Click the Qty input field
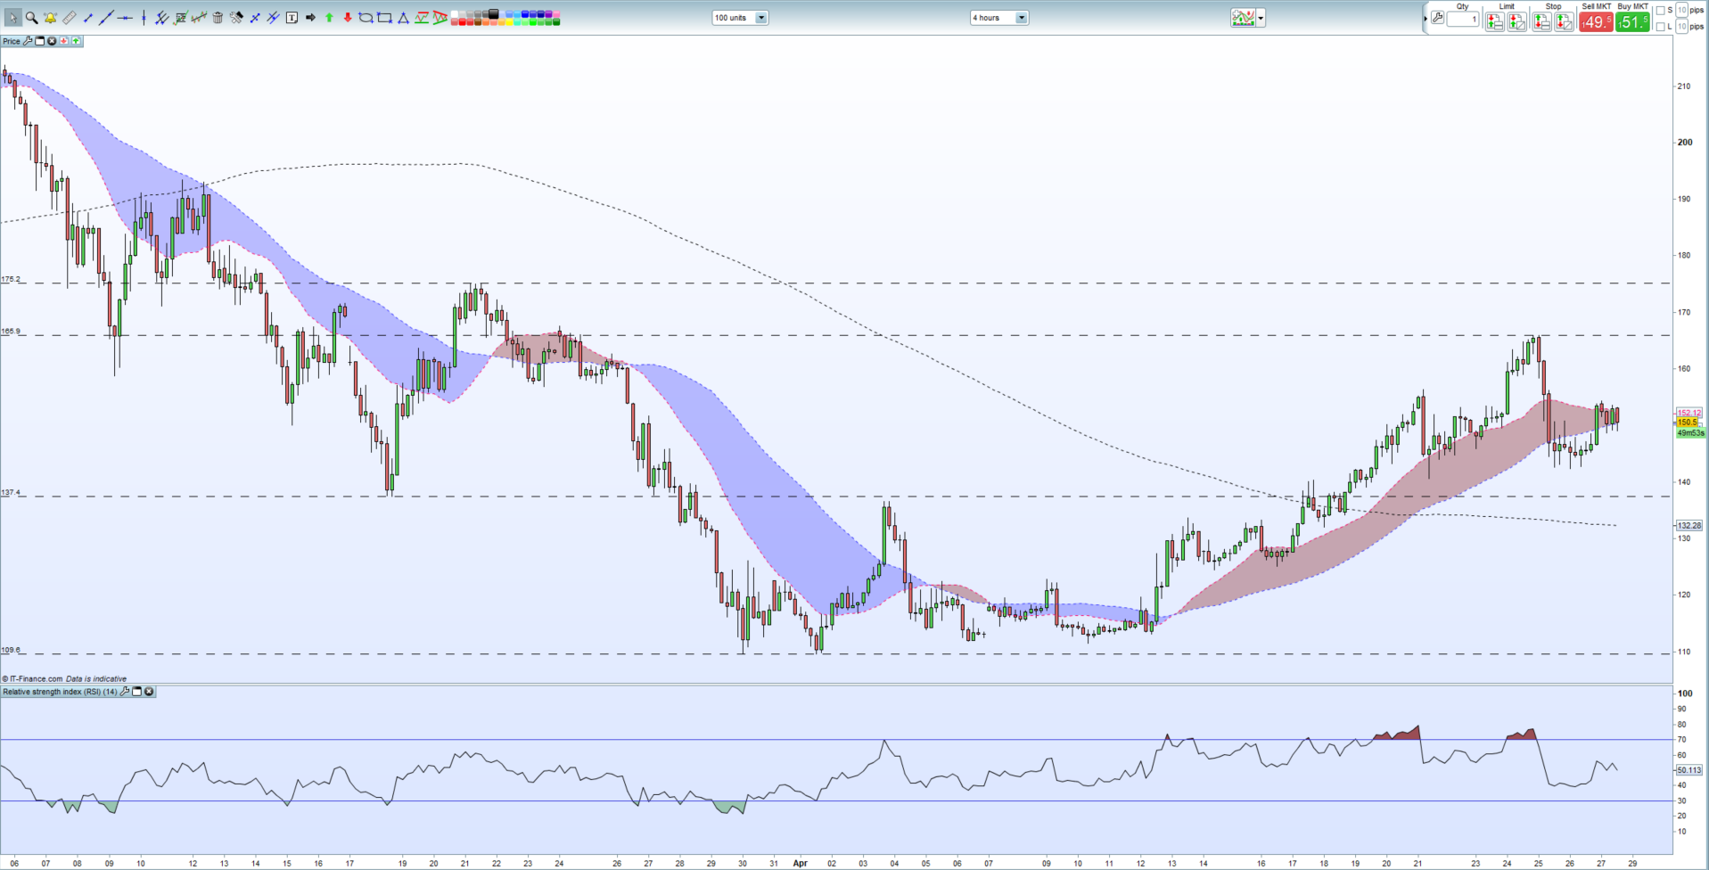This screenshot has width=1709, height=870. pos(1463,19)
